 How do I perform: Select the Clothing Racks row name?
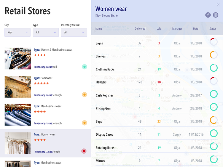(x=105, y=69)
